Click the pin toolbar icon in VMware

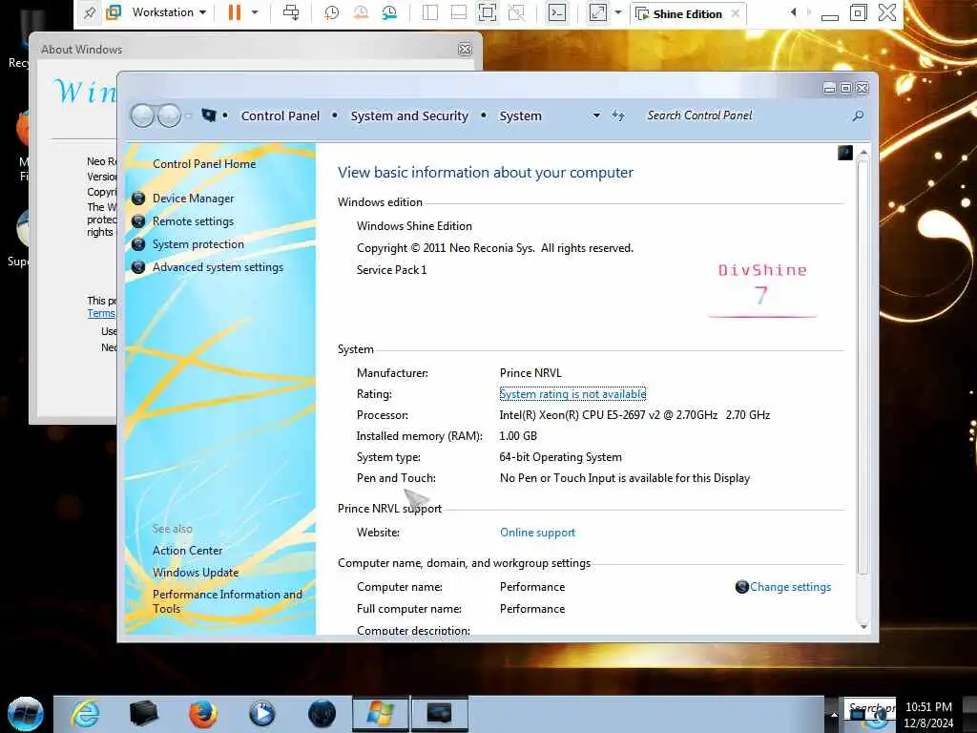pos(90,12)
